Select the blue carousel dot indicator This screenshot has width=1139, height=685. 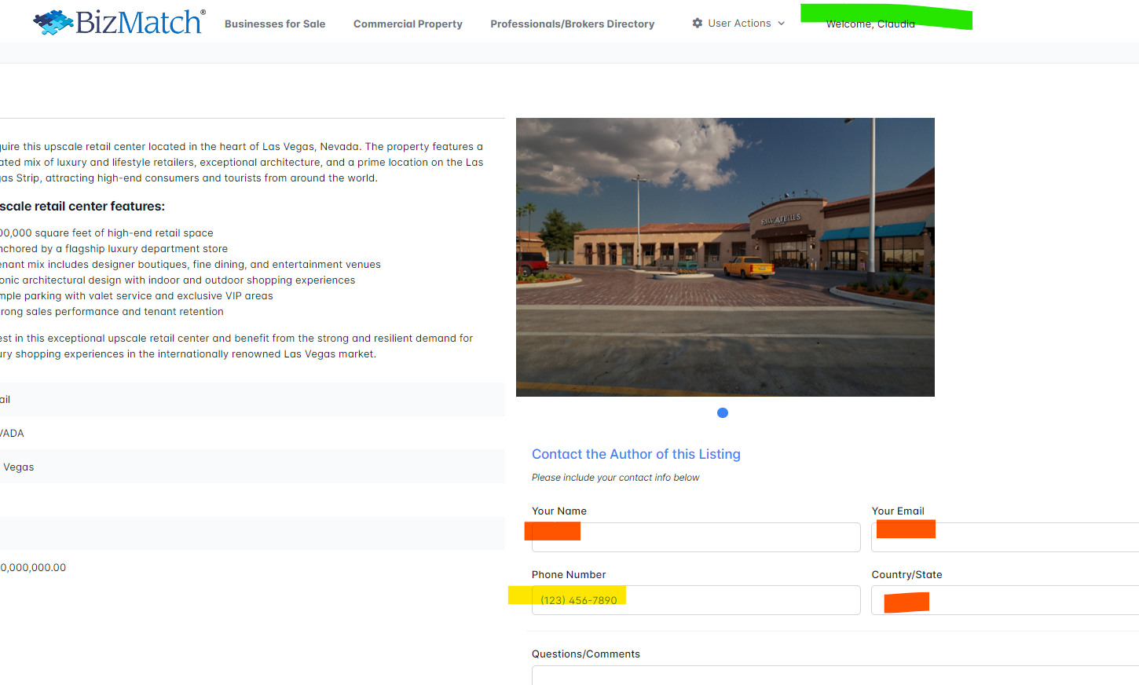tap(723, 413)
